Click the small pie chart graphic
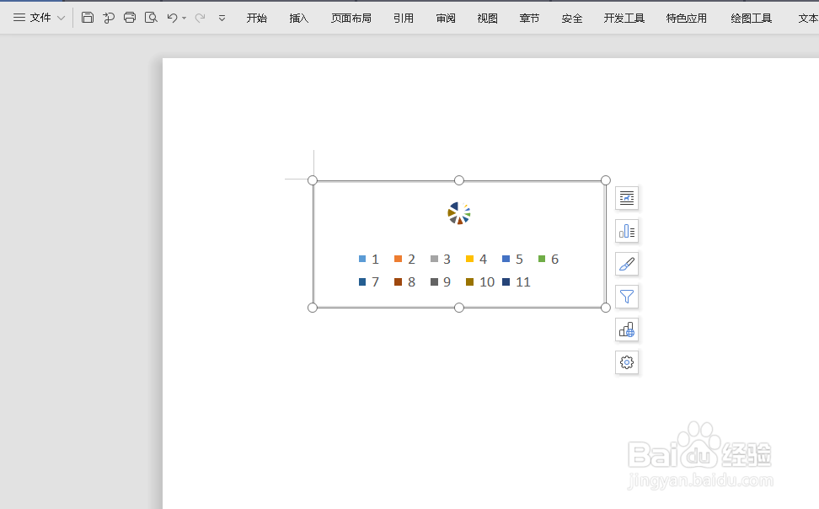Viewport: 819px width, 509px height. [459, 213]
